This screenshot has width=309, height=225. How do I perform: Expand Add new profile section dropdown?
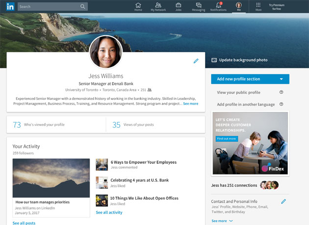pyautogui.click(x=281, y=79)
